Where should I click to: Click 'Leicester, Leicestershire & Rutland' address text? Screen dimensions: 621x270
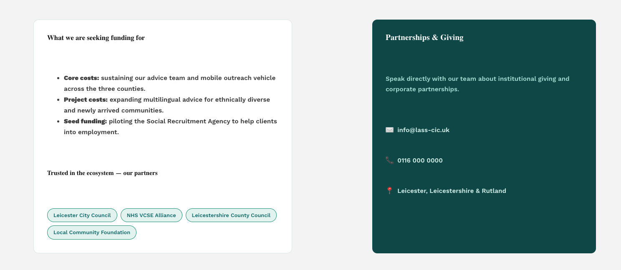(x=452, y=191)
